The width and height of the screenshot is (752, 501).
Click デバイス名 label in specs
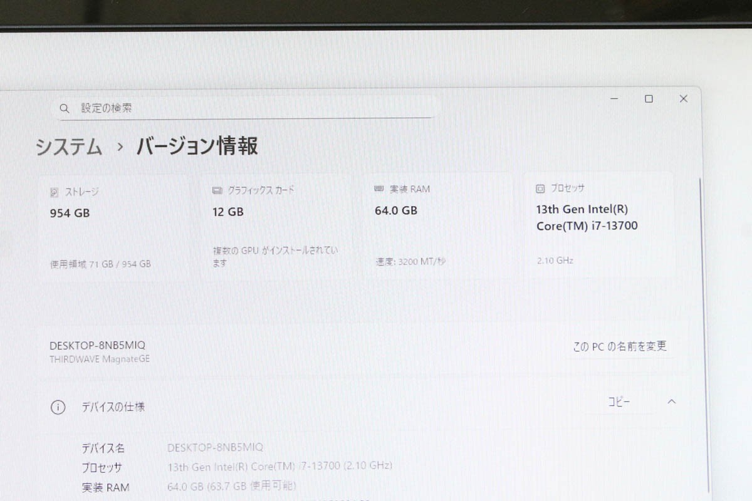pos(103,448)
